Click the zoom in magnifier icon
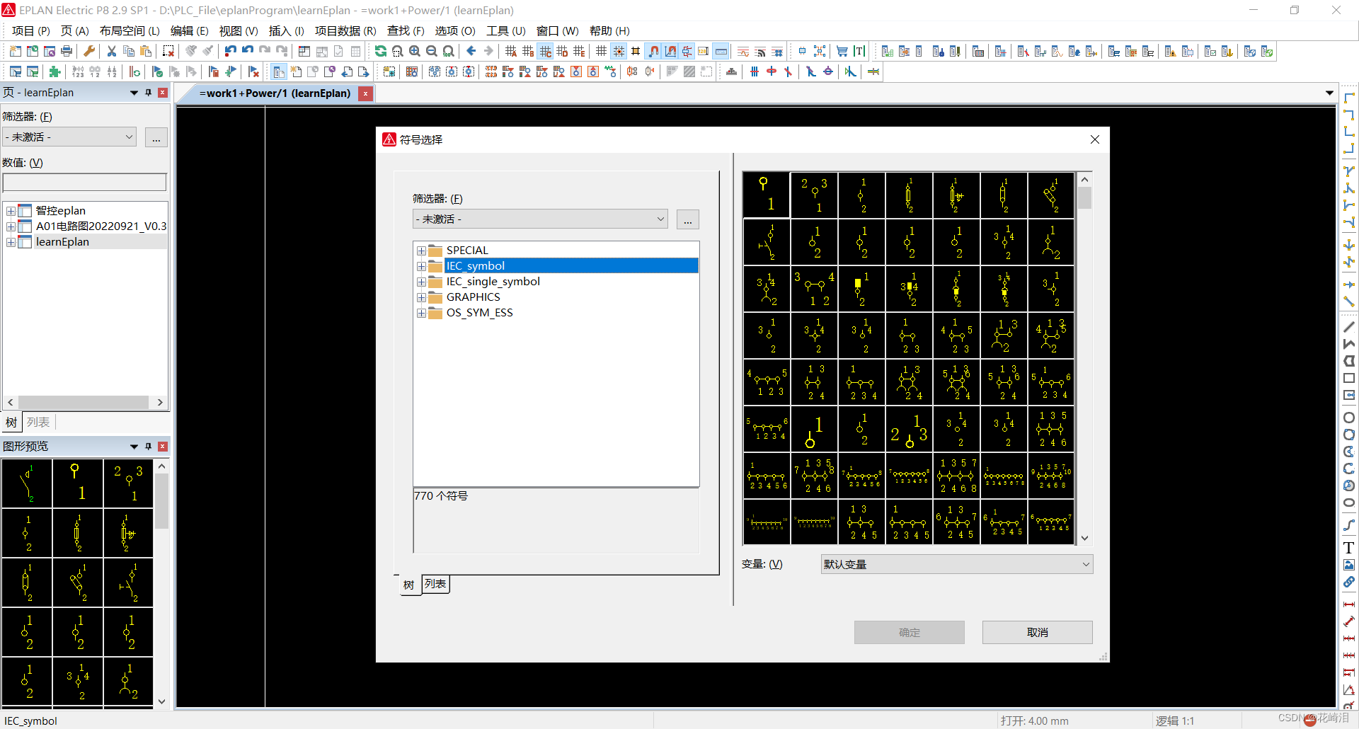The width and height of the screenshot is (1359, 729). [x=415, y=51]
